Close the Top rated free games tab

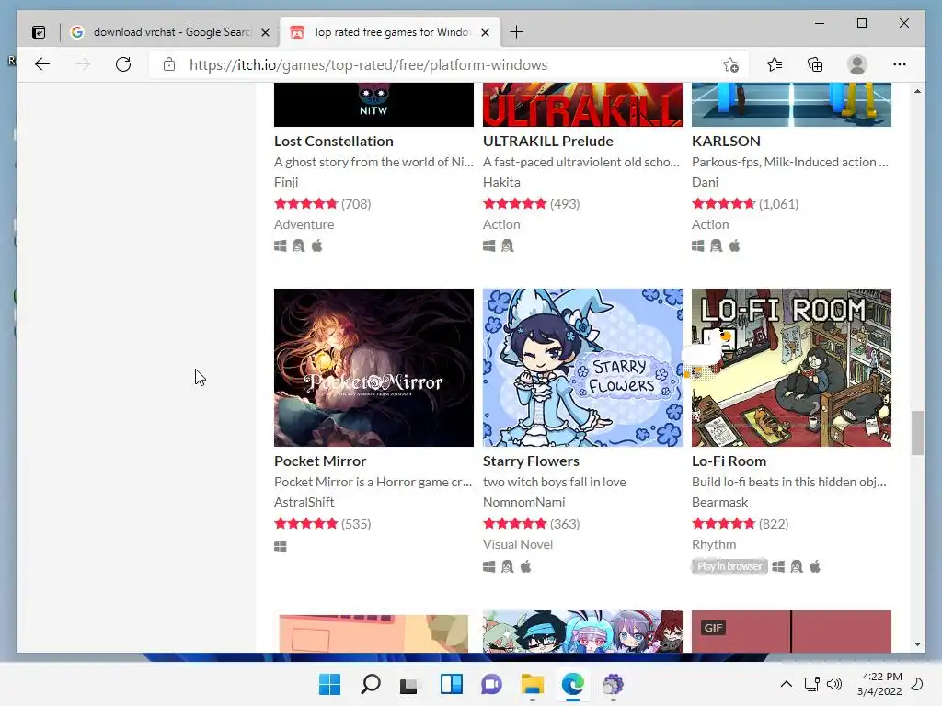point(486,32)
